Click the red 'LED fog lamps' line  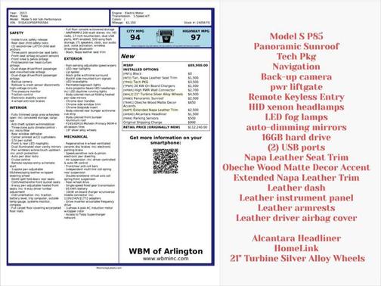point(296,117)
